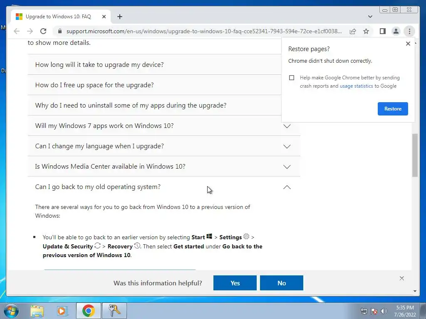426x319 pixels.
Task: Click the Windows Start logo in article text
Action: (209, 236)
